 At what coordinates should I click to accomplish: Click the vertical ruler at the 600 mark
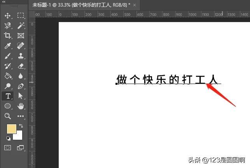32,106
